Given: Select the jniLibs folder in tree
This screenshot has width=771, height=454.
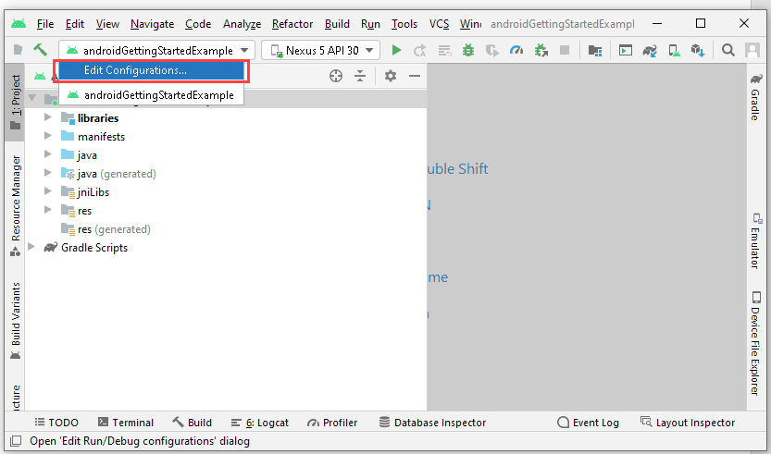Looking at the screenshot, I should (x=93, y=192).
